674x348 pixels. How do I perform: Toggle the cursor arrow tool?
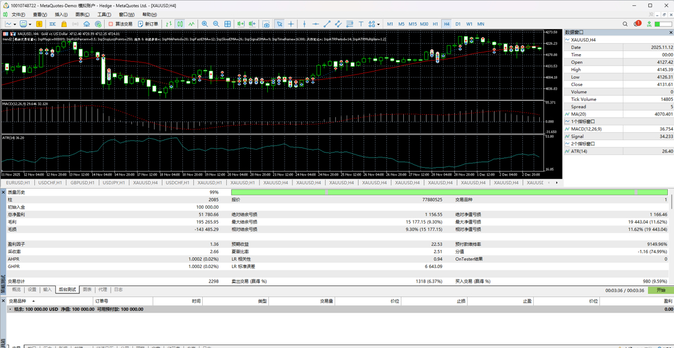(279, 24)
